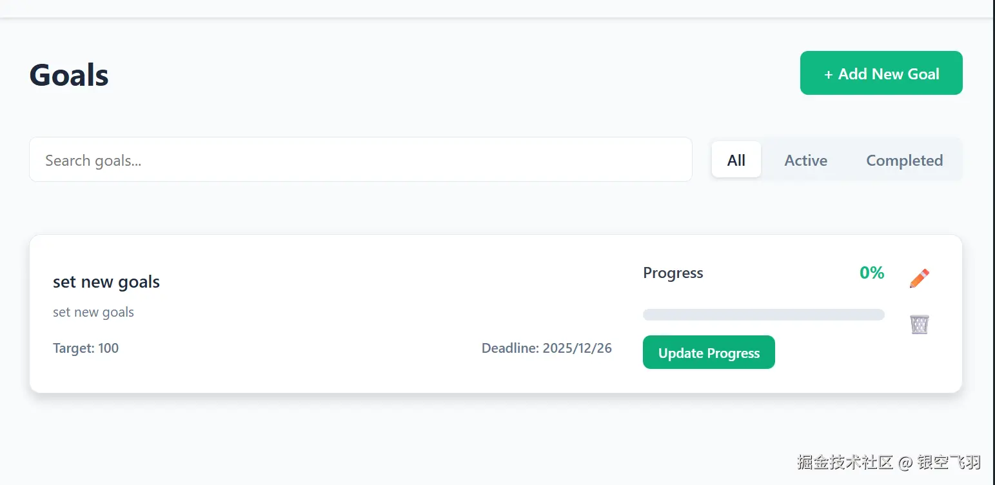The height and width of the screenshot is (485, 995).
Task: Select the All filter tab
Action: click(x=736, y=160)
